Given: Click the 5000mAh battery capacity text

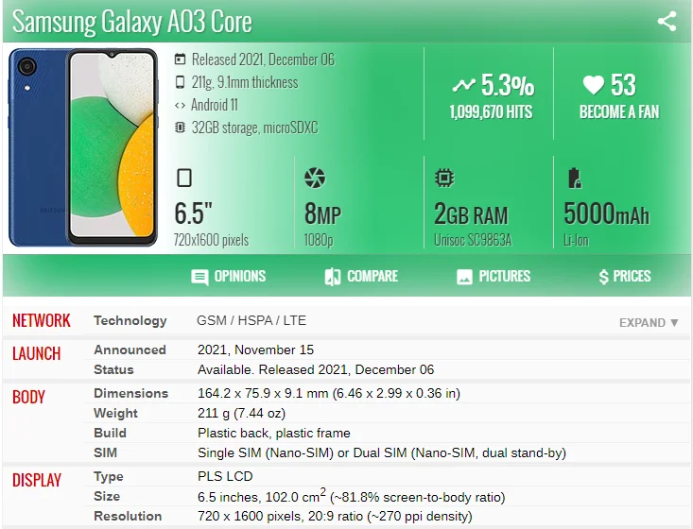Looking at the screenshot, I should [606, 213].
